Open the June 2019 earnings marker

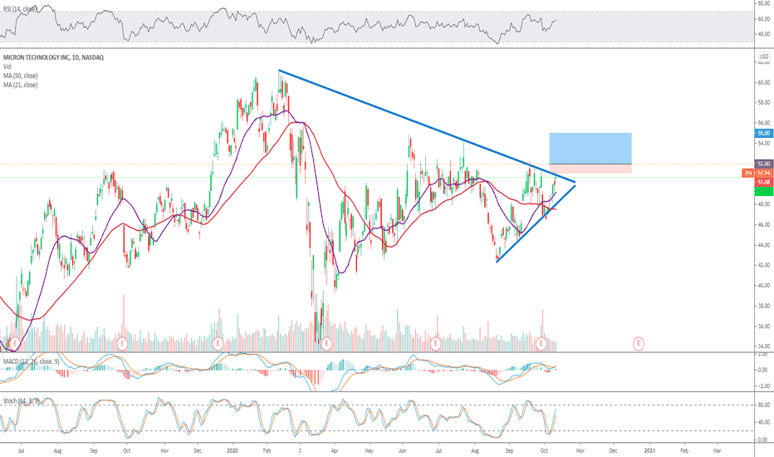(x=15, y=343)
